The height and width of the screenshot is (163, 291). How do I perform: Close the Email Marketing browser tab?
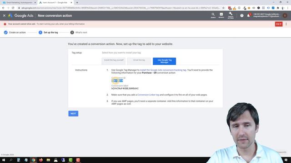coord(35,3)
